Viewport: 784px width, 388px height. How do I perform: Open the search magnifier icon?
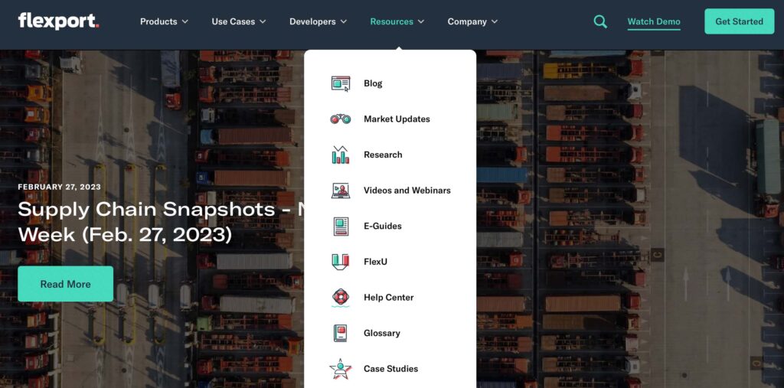click(x=600, y=21)
